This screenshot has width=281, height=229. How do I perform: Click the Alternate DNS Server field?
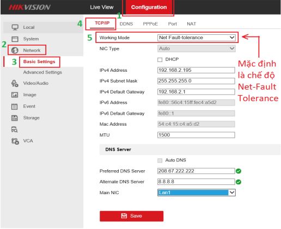click(196, 182)
